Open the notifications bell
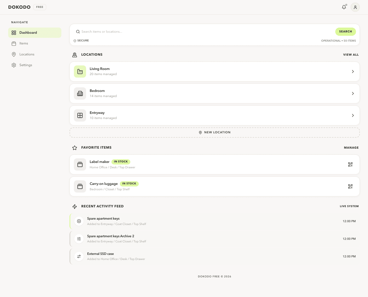 (344, 7)
